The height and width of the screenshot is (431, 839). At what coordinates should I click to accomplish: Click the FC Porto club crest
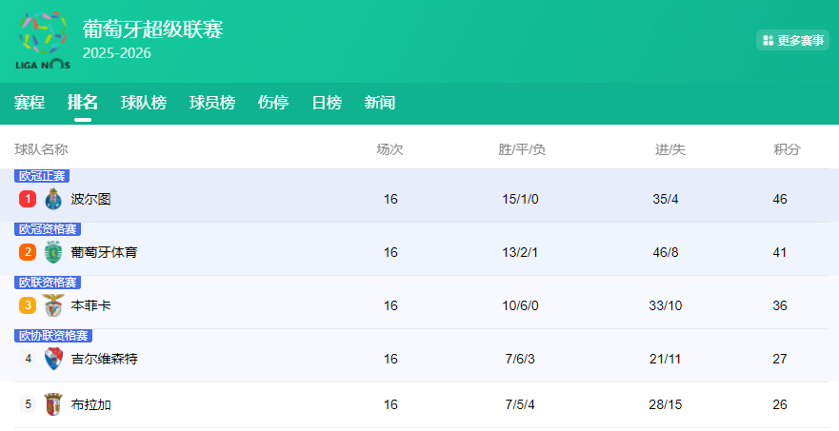[53, 199]
